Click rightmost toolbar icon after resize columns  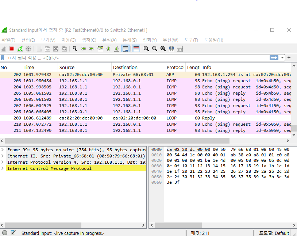(180, 49)
